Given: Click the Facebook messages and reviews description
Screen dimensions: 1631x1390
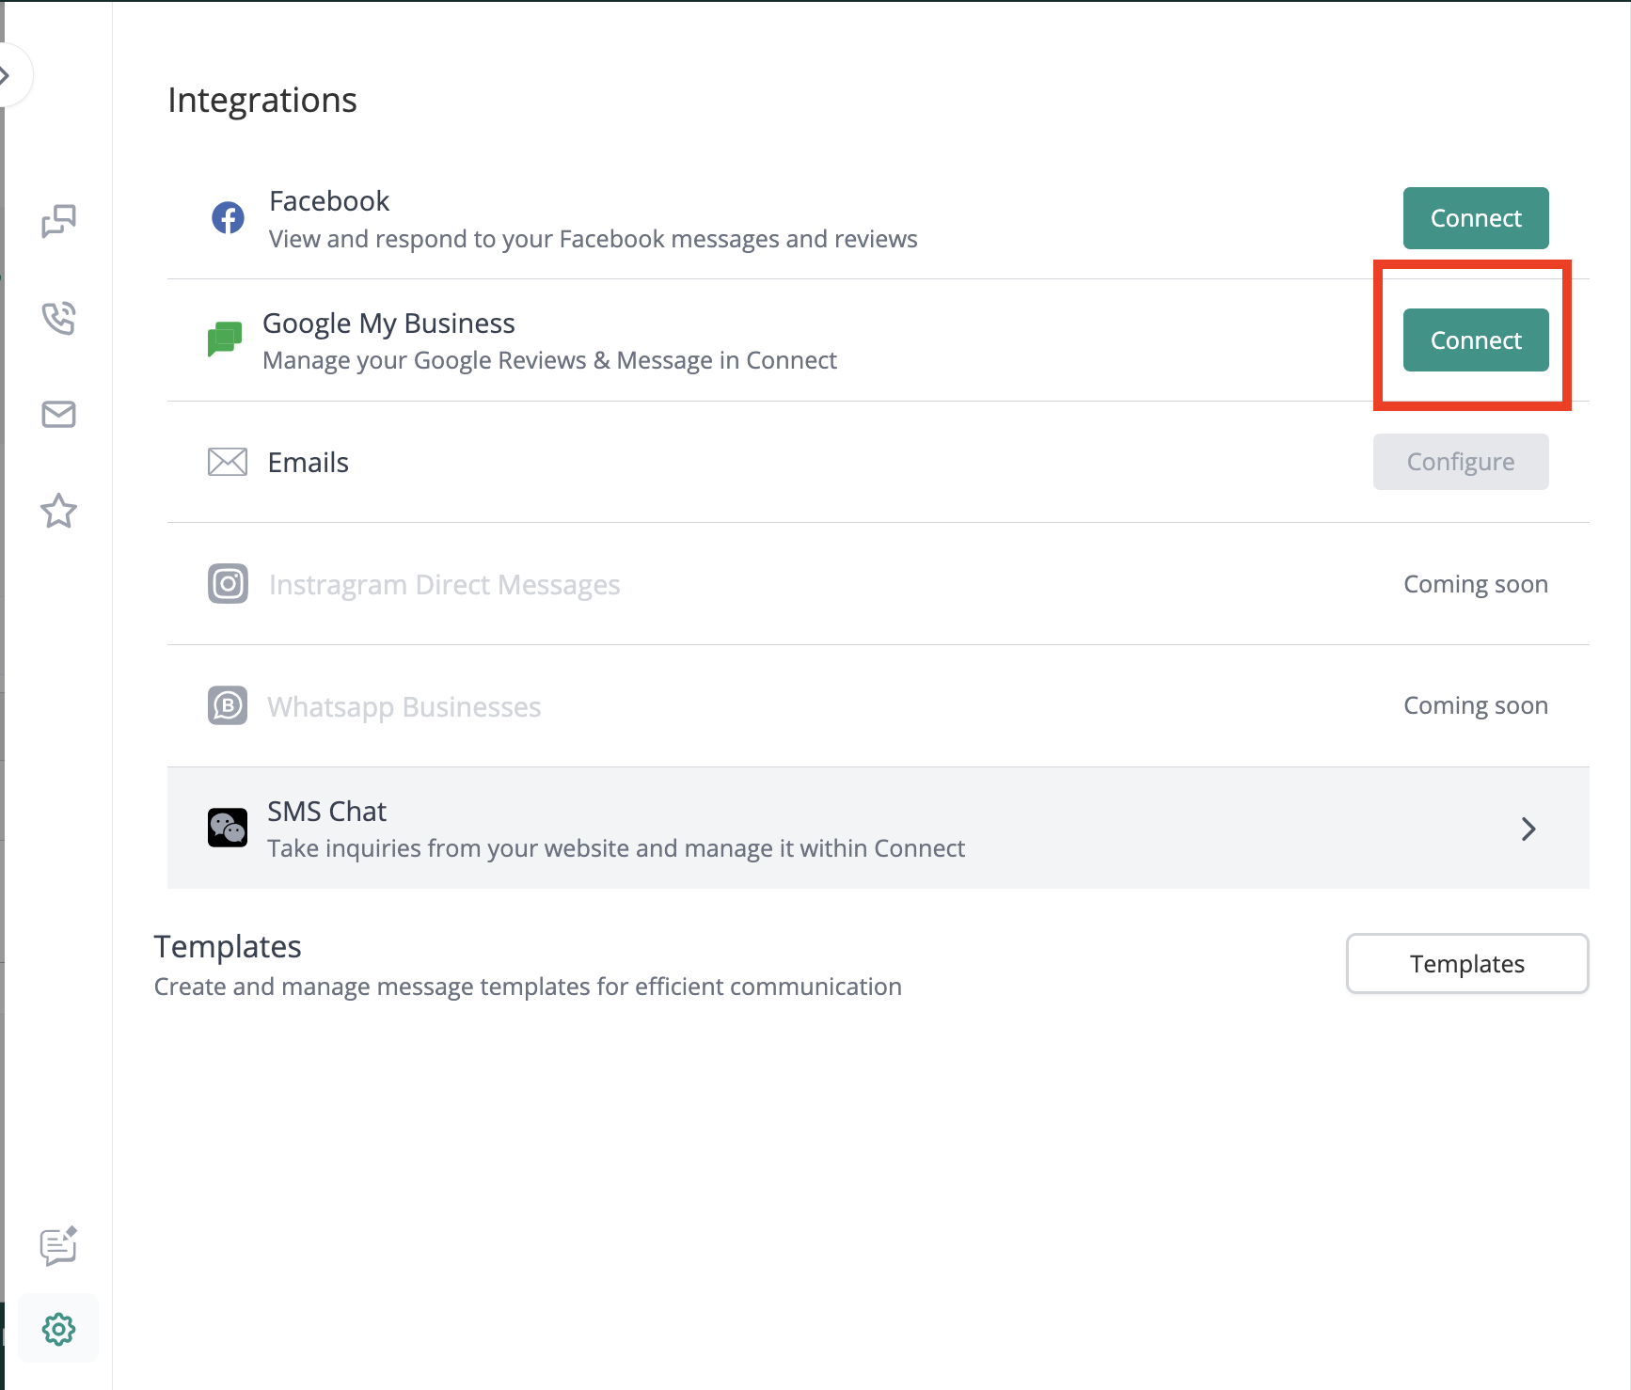Looking at the screenshot, I should click(594, 240).
